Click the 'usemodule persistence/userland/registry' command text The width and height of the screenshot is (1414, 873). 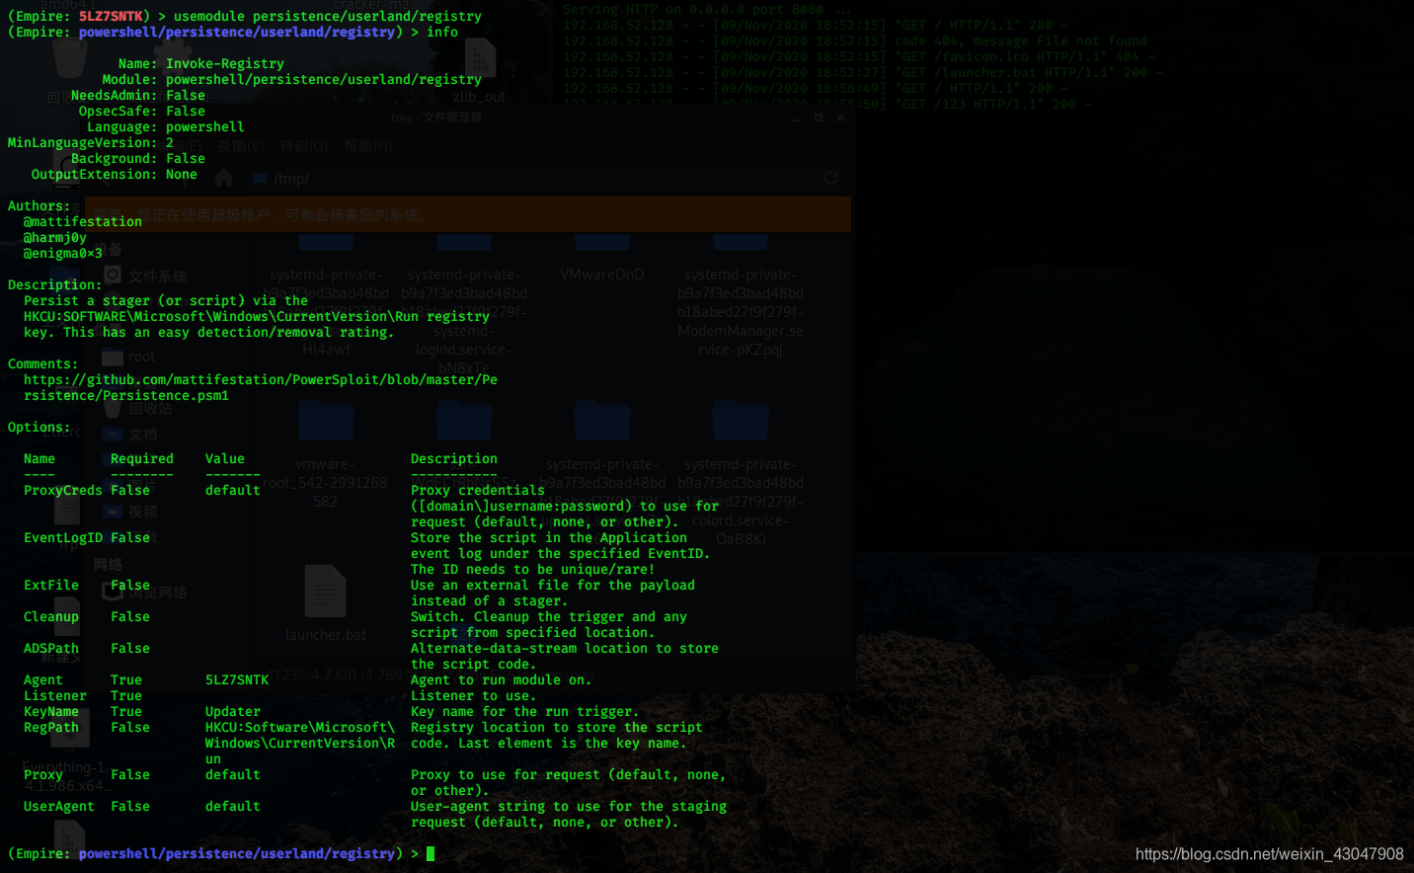(328, 16)
